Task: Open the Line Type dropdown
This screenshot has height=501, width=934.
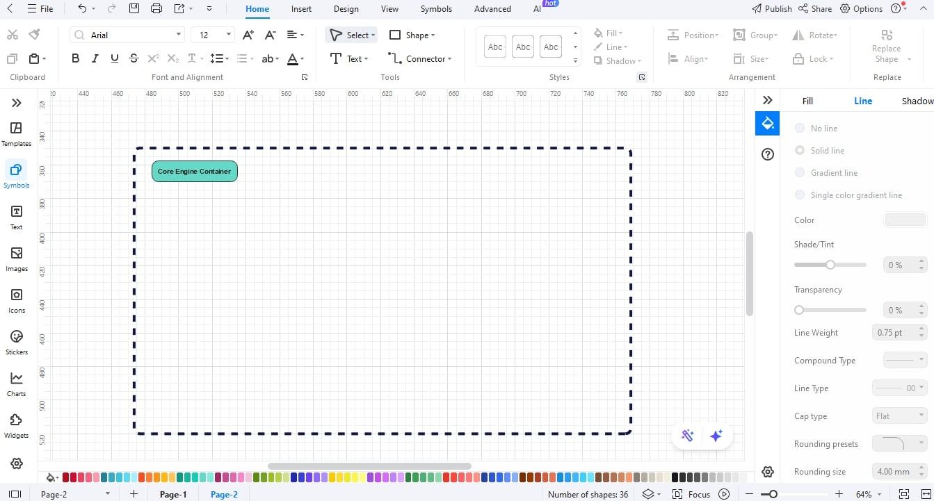Action: pyautogui.click(x=900, y=388)
